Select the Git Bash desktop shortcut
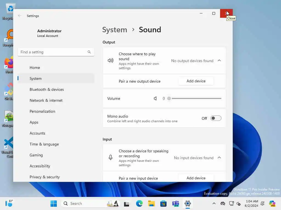The width and height of the screenshot is (281, 210). coord(9,91)
